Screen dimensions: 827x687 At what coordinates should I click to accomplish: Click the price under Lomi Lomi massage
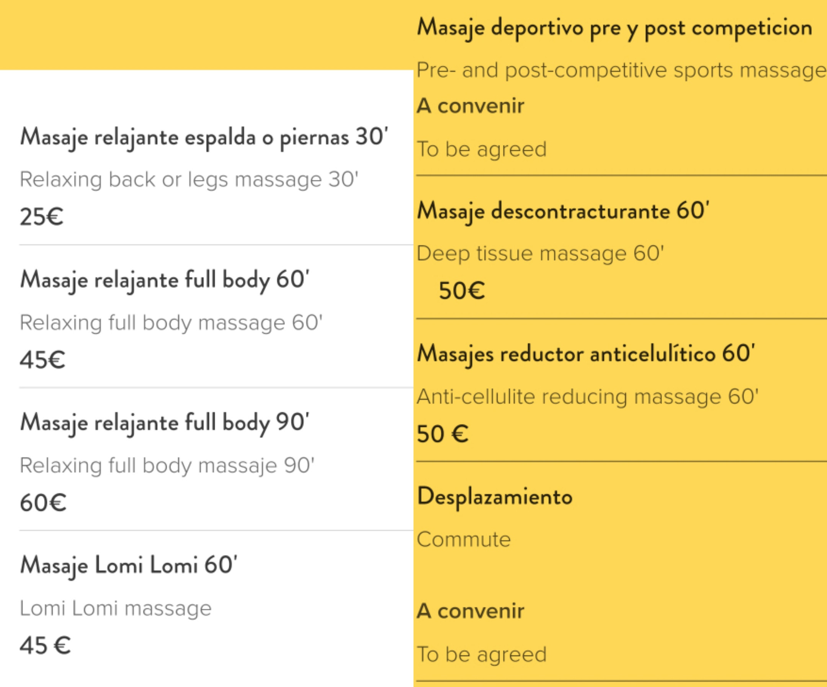pyautogui.click(x=45, y=646)
